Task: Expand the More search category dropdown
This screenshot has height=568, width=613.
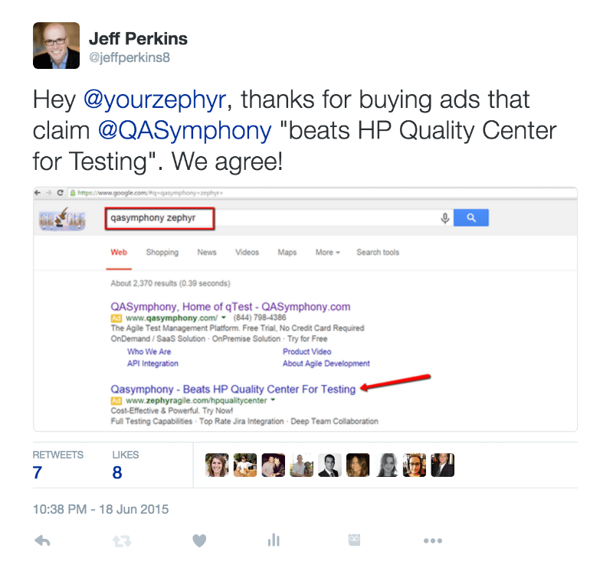Action: pos(328,253)
